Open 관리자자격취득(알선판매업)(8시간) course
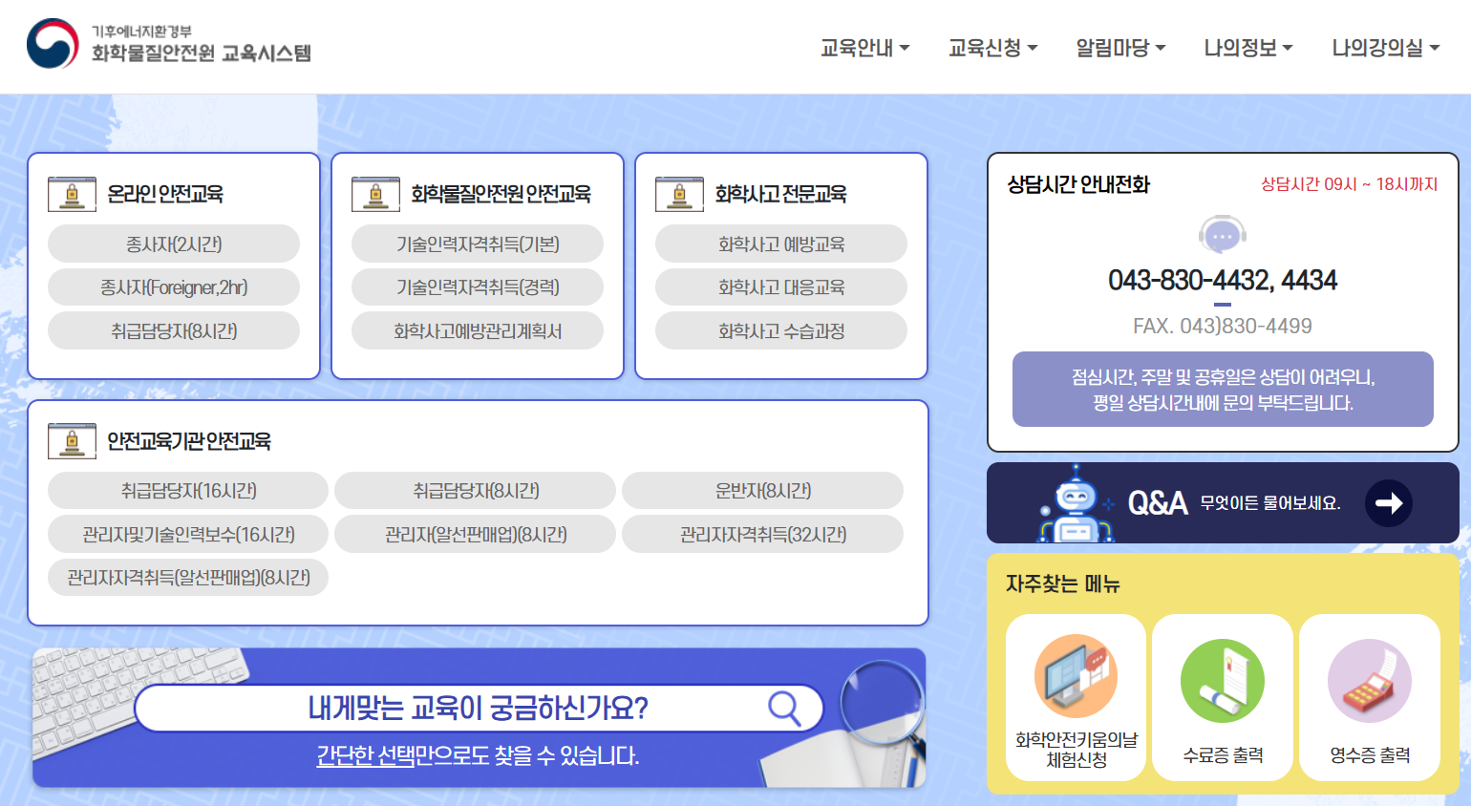Image resolution: width=1471 pixels, height=806 pixels. pyautogui.click(x=188, y=577)
